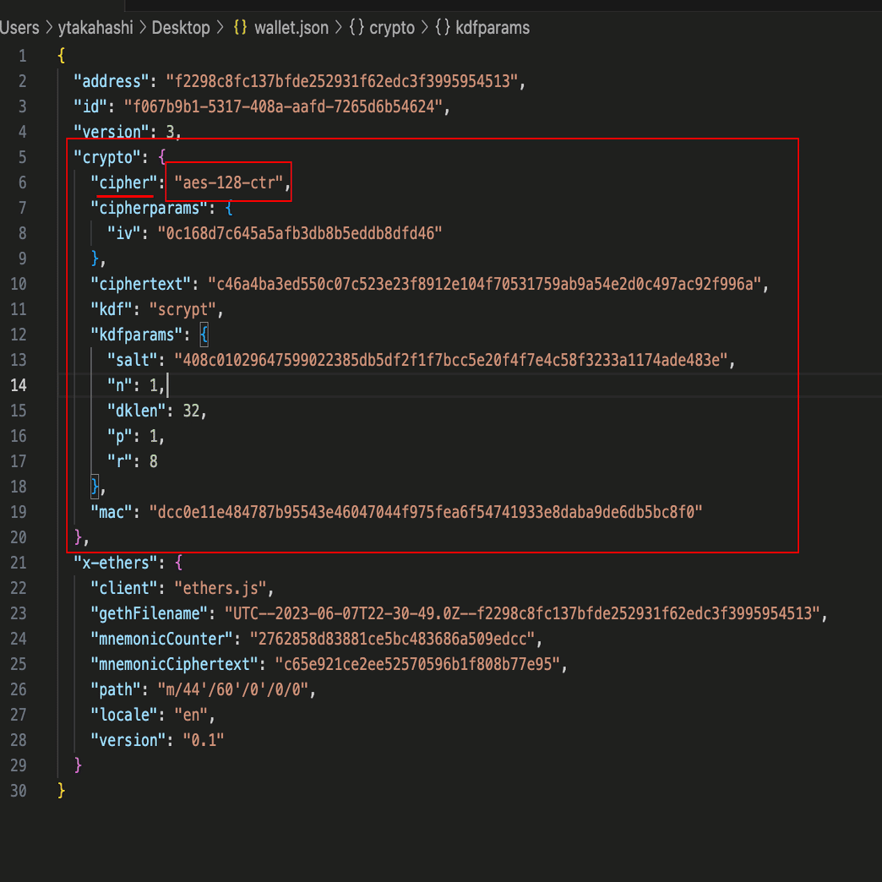This screenshot has height=882, width=882.
Task: Click the "salt" key inside kdfparams
Action: pos(132,360)
